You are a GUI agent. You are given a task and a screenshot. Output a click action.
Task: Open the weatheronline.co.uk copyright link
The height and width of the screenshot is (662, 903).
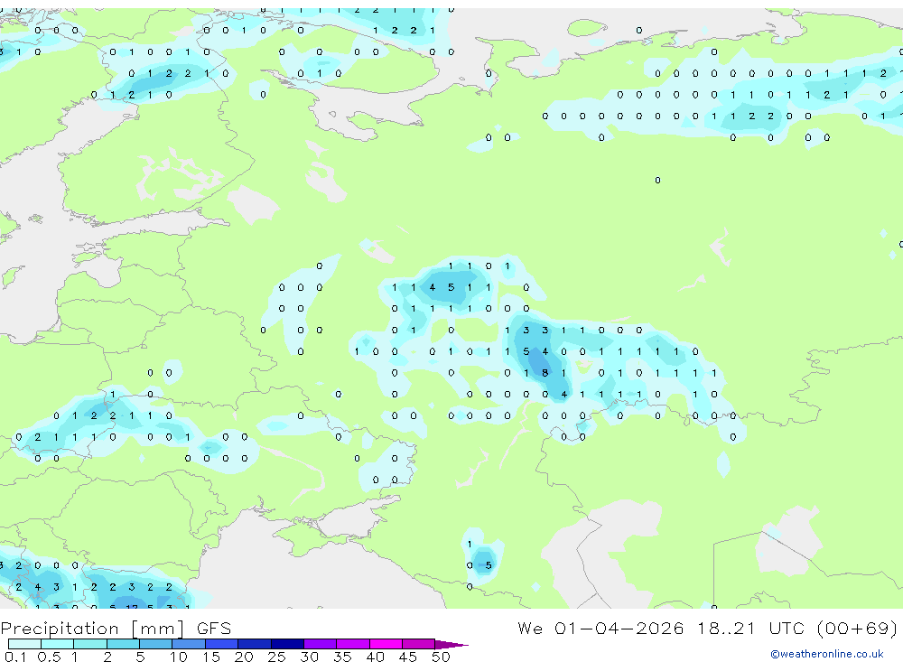coord(827,654)
